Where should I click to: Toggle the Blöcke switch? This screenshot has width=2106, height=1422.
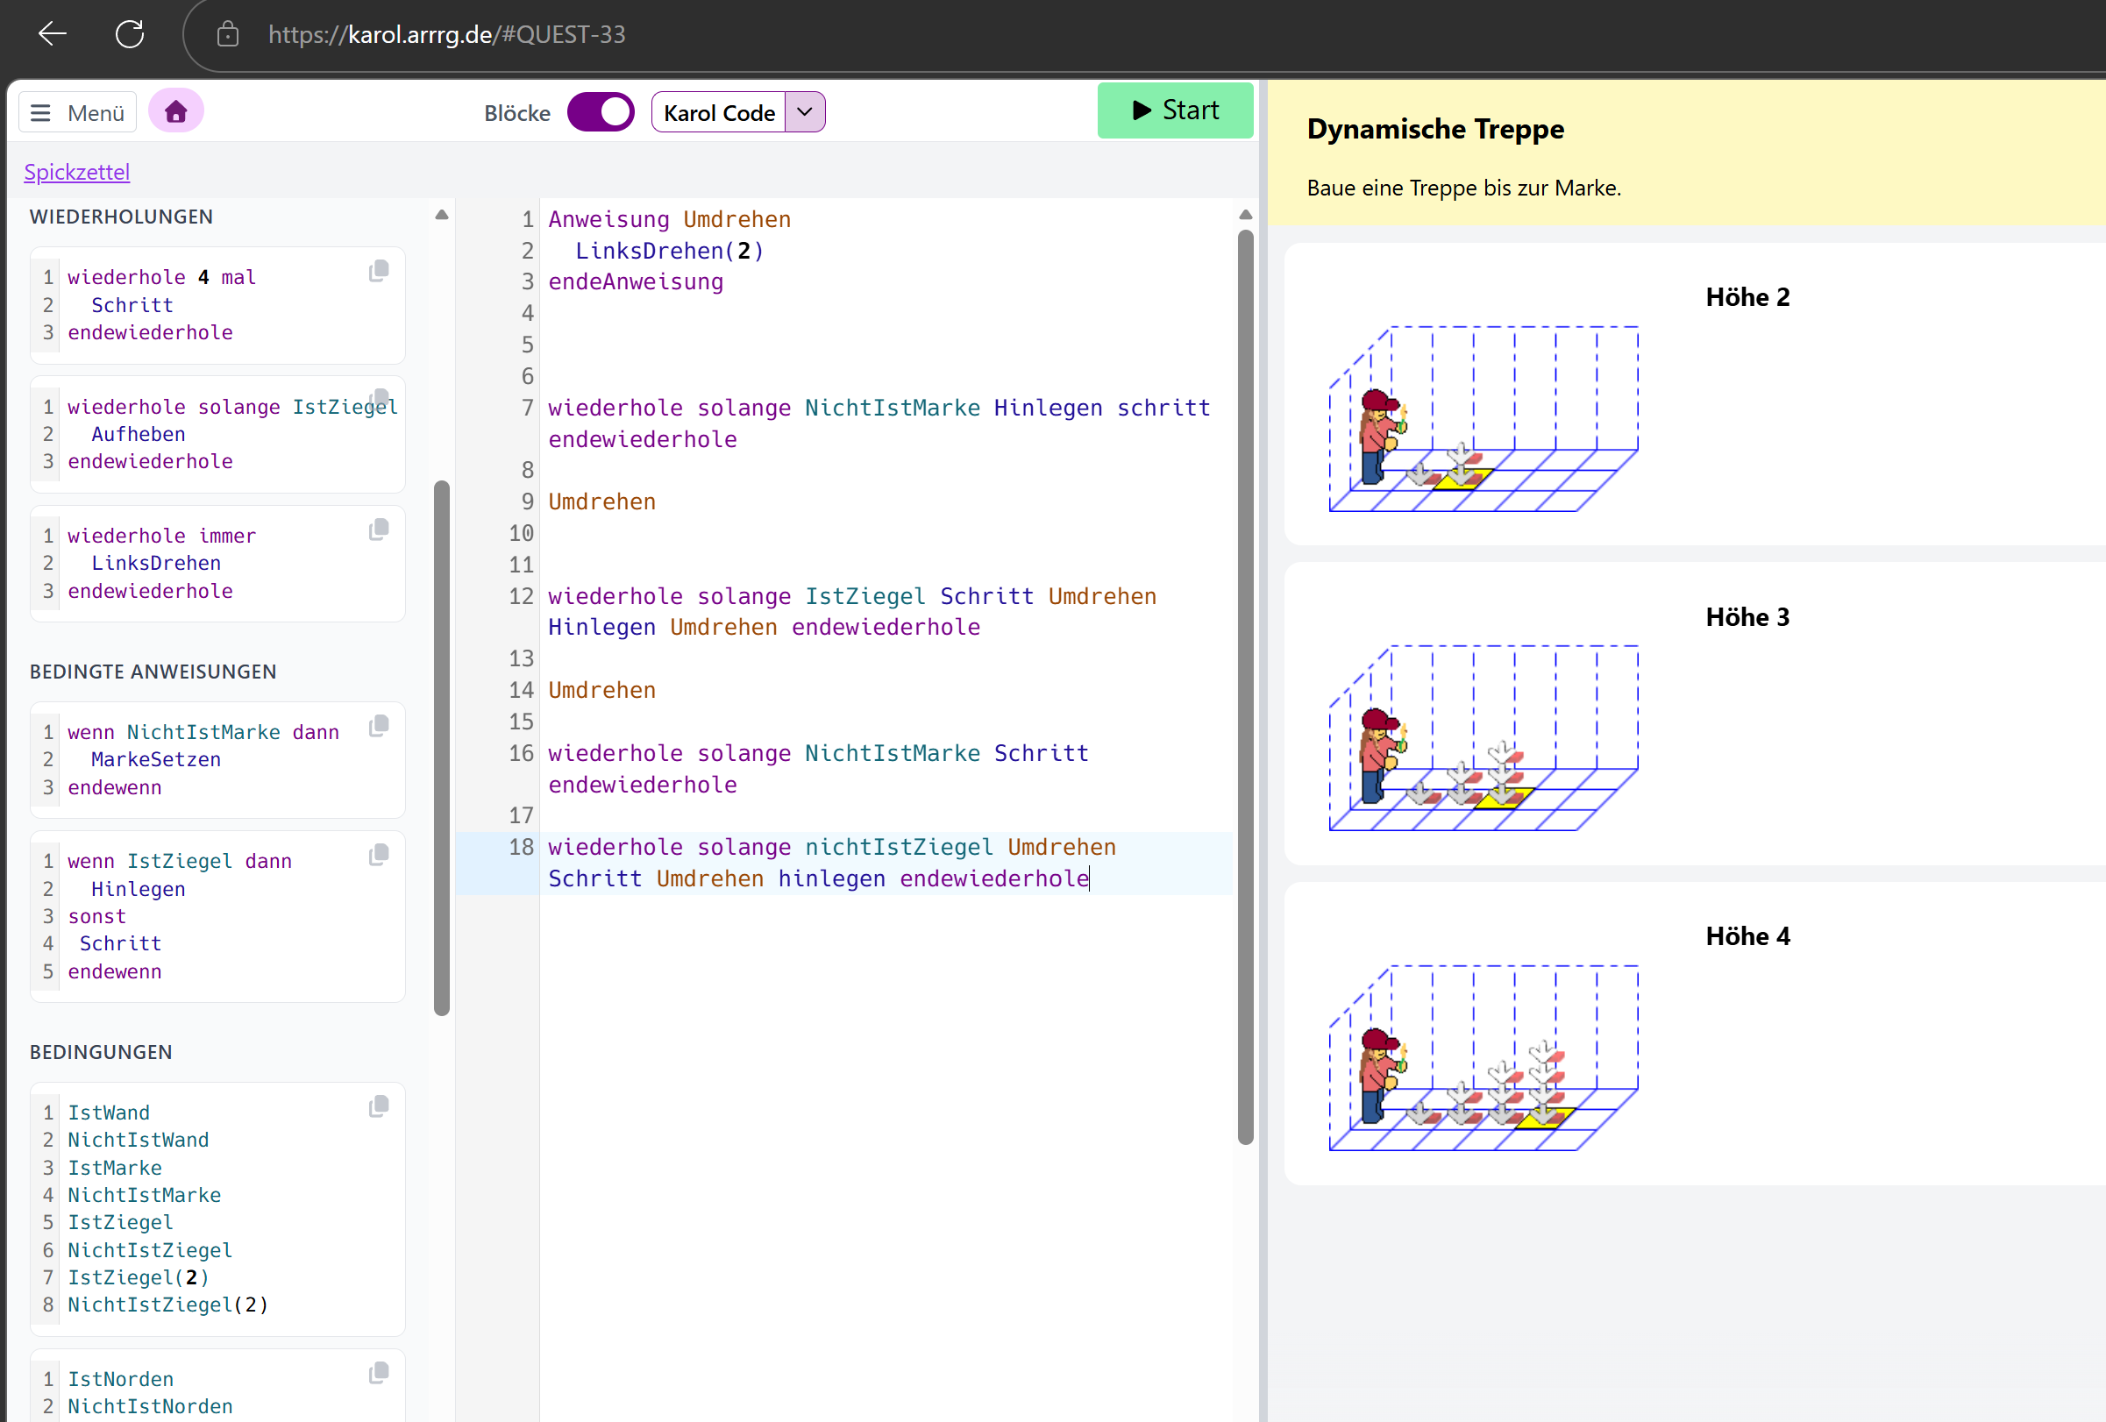click(600, 112)
